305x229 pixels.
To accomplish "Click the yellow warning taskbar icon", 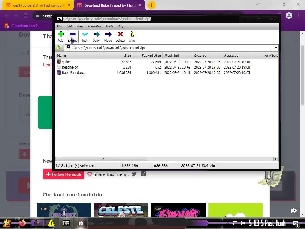I will (x=51, y=223).
